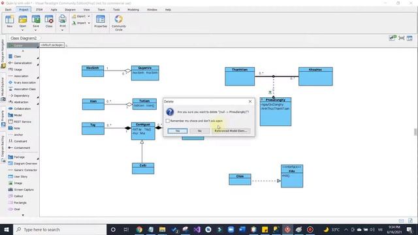Open the Export dropdown
This screenshot has width=418, height=235.
81,16
